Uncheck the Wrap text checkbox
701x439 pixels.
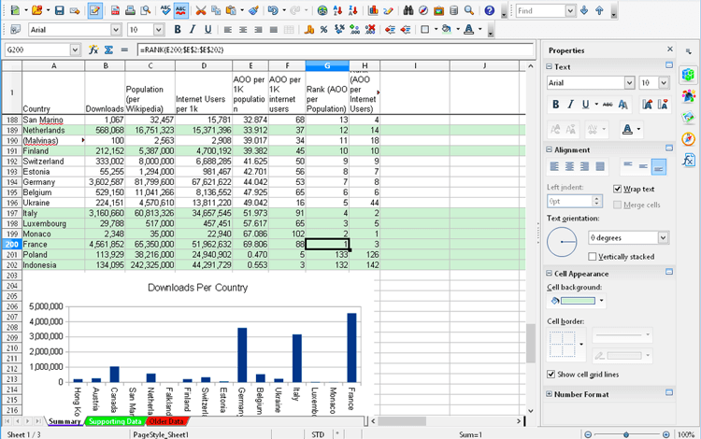tap(618, 189)
